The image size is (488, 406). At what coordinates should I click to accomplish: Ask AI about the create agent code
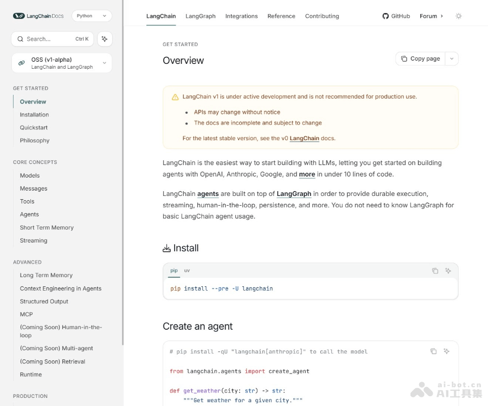(447, 351)
